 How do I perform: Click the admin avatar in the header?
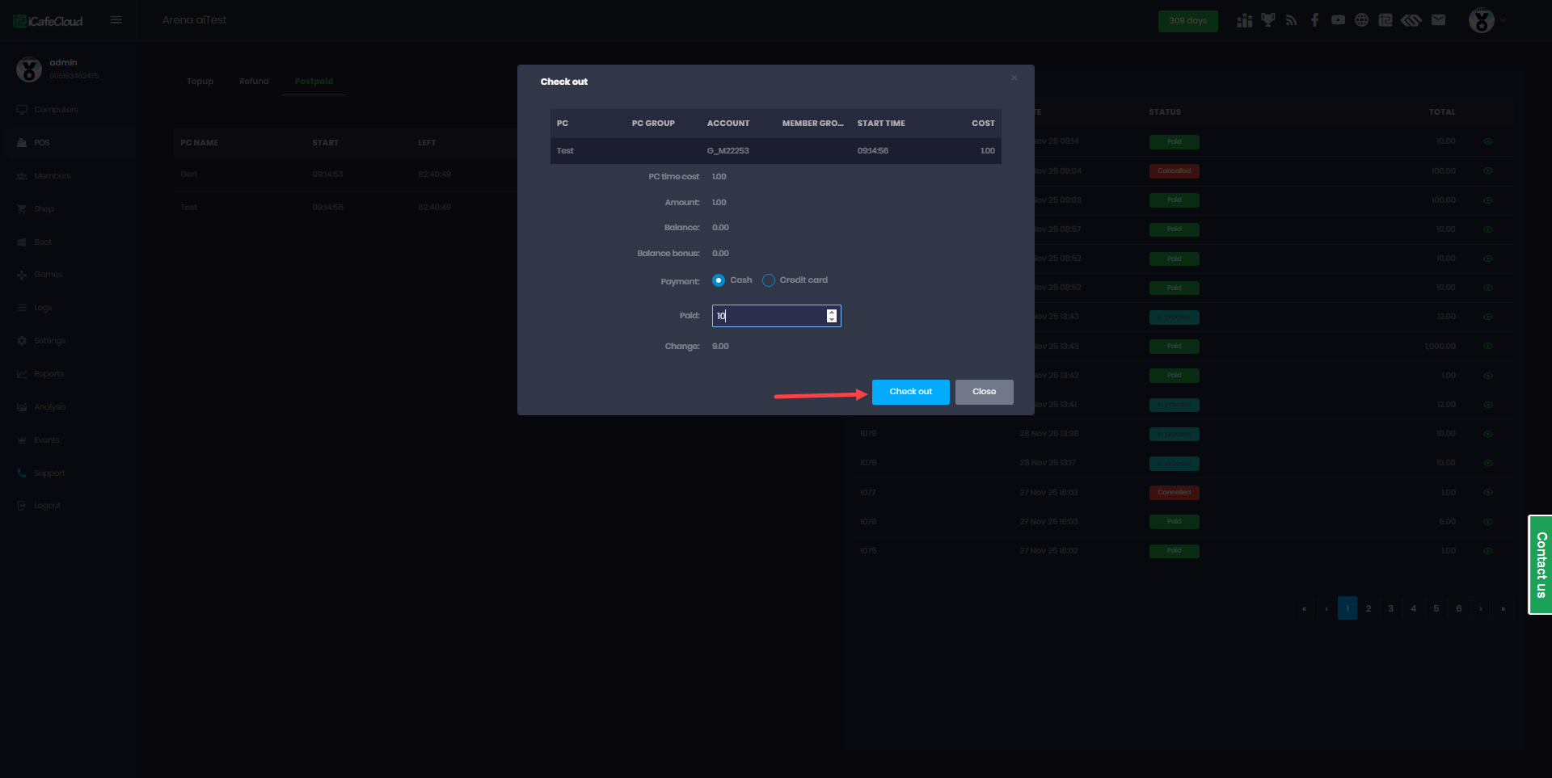tap(1482, 20)
